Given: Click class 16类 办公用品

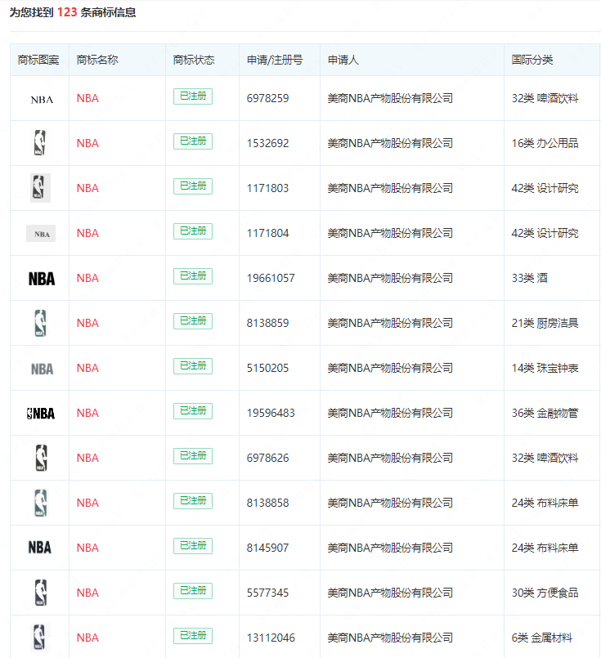Looking at the screenshot, I should [x=545, y=143].
